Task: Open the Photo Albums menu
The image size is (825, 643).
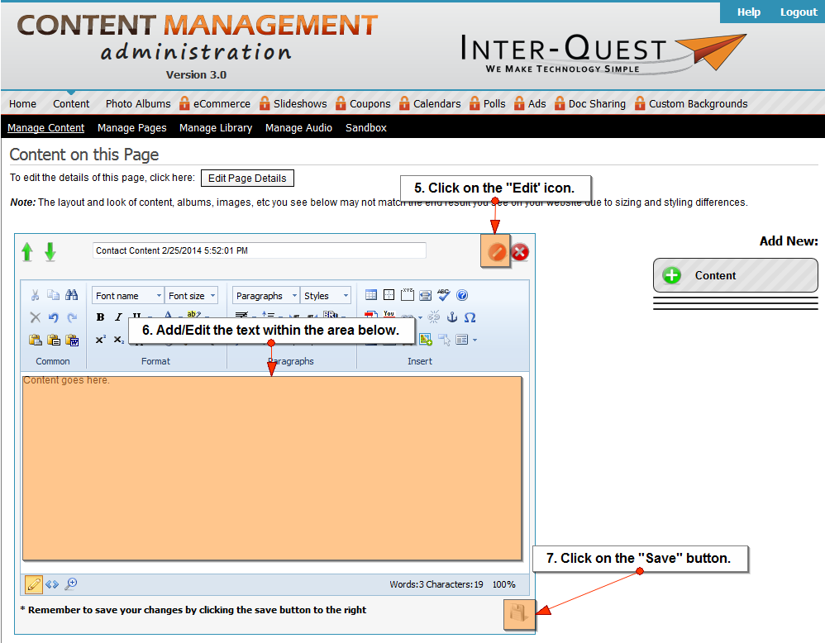Action: (x=138, y=103)
